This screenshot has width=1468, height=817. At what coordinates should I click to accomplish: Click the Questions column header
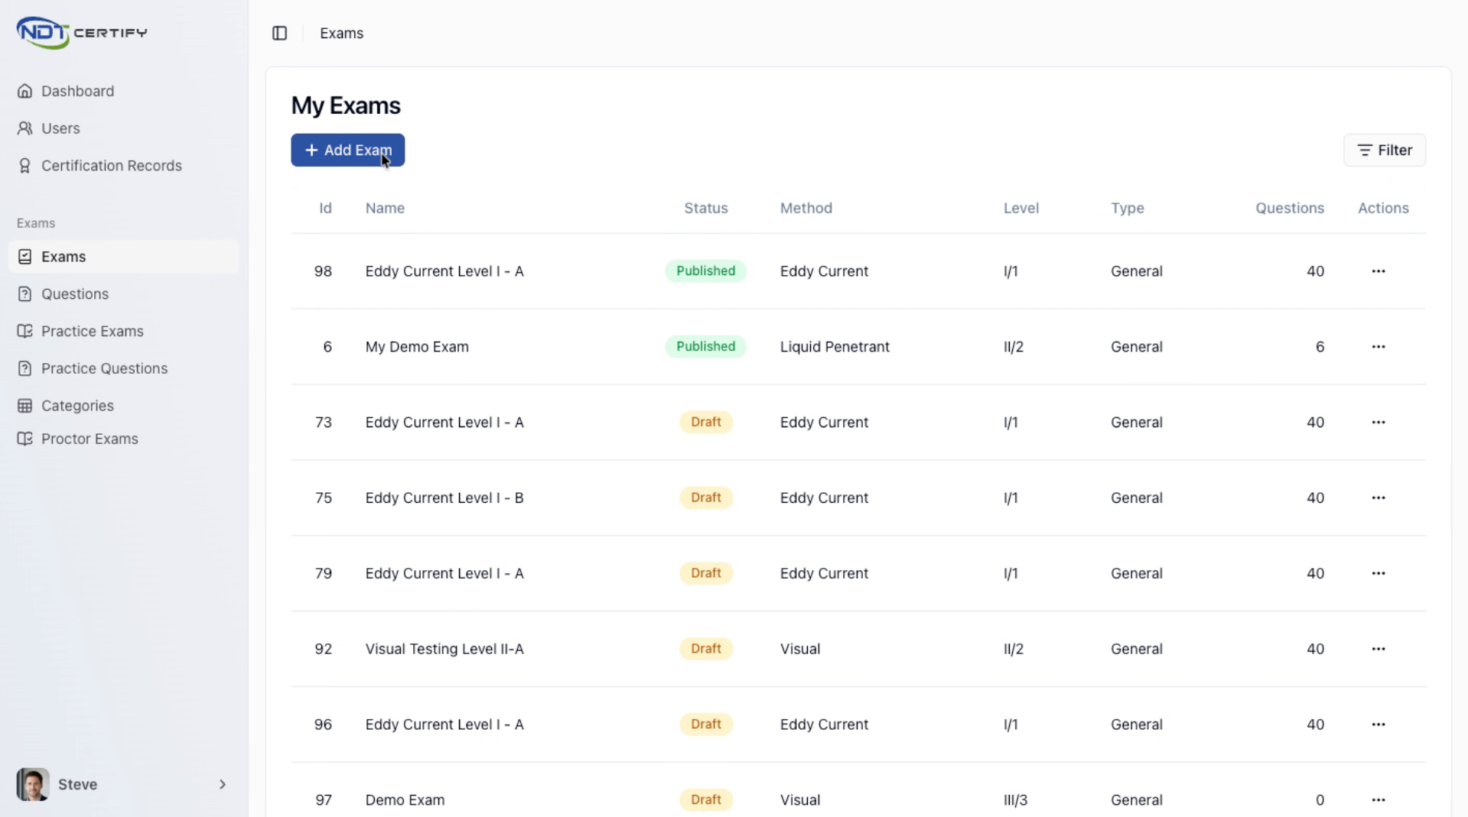[x=1289, y=208]
